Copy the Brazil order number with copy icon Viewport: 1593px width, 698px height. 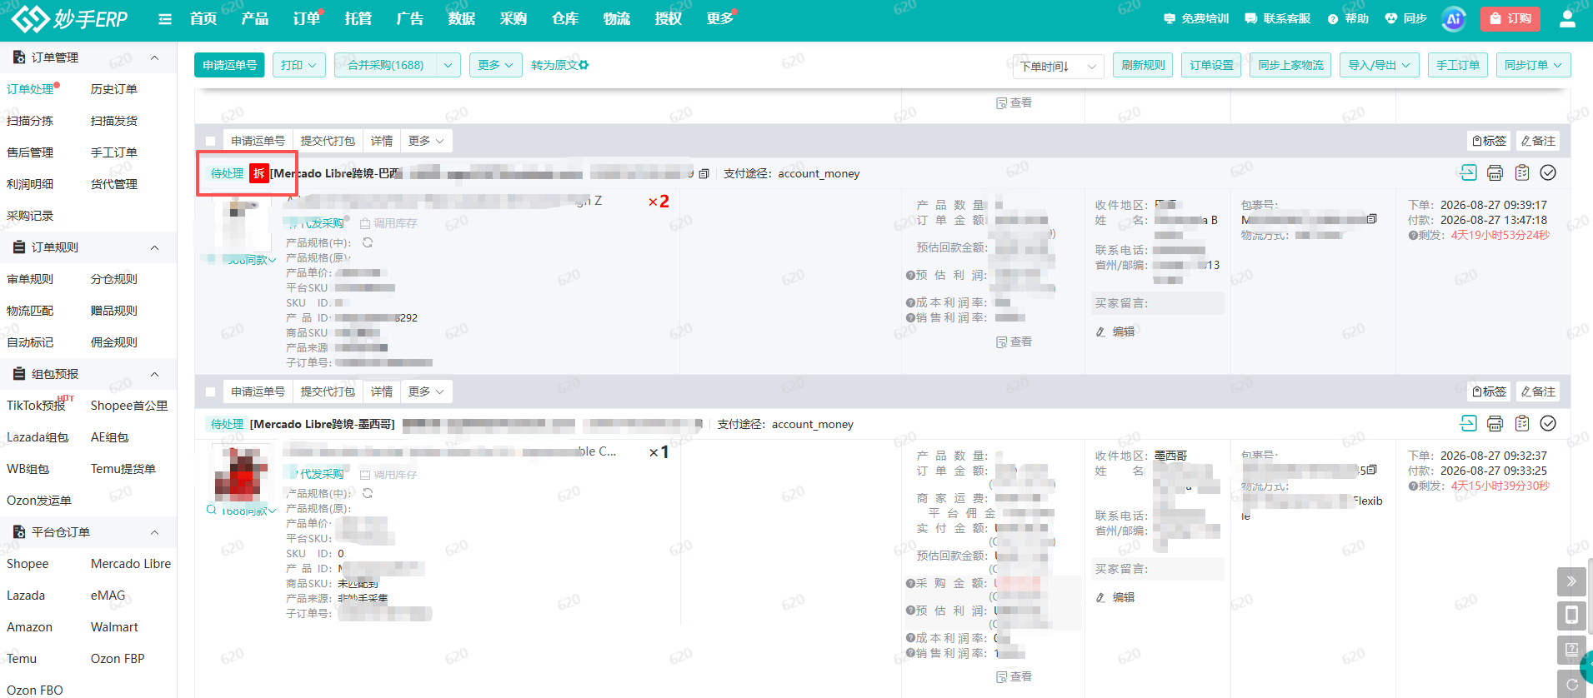coord(704,174)
